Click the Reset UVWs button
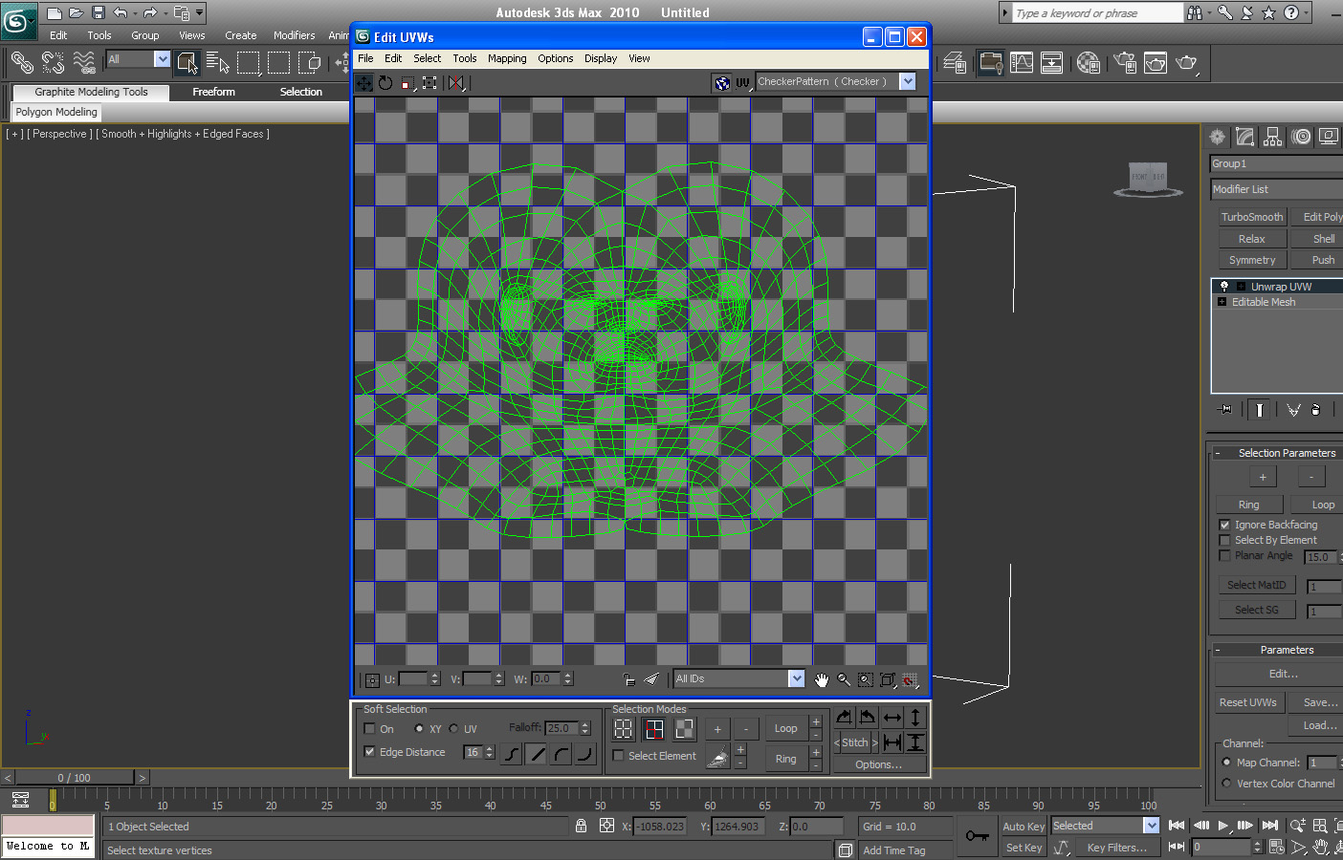Screen dimensions: 1343x860 point(1247,702)
